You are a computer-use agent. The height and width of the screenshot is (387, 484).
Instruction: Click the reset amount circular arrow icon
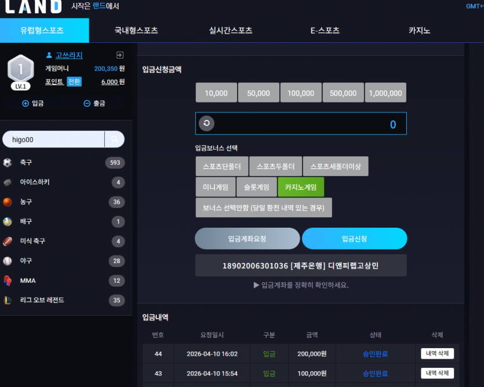[206, 123]
